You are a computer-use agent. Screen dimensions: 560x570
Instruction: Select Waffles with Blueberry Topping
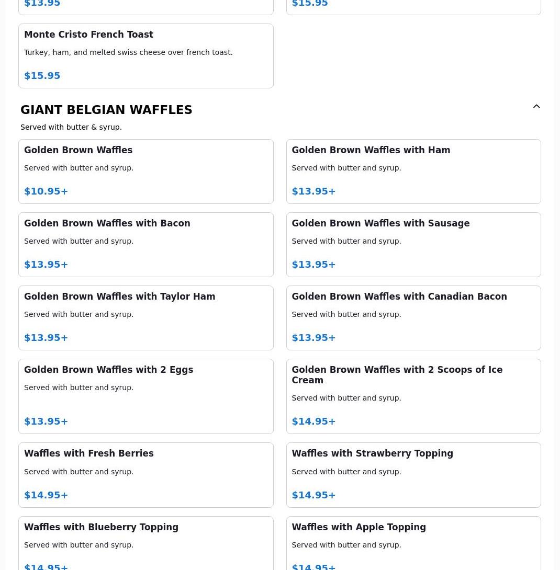146,543
